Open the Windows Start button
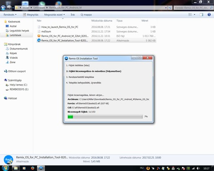The image size is (214, 171). (x=5, y=168)
